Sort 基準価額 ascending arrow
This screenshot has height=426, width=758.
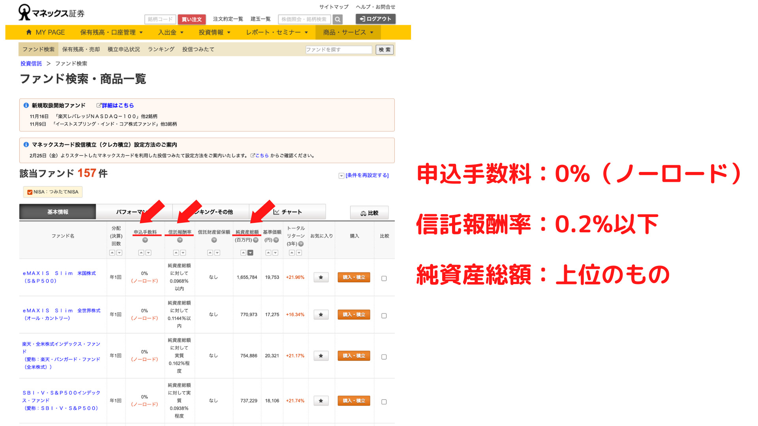coord(268,253)
